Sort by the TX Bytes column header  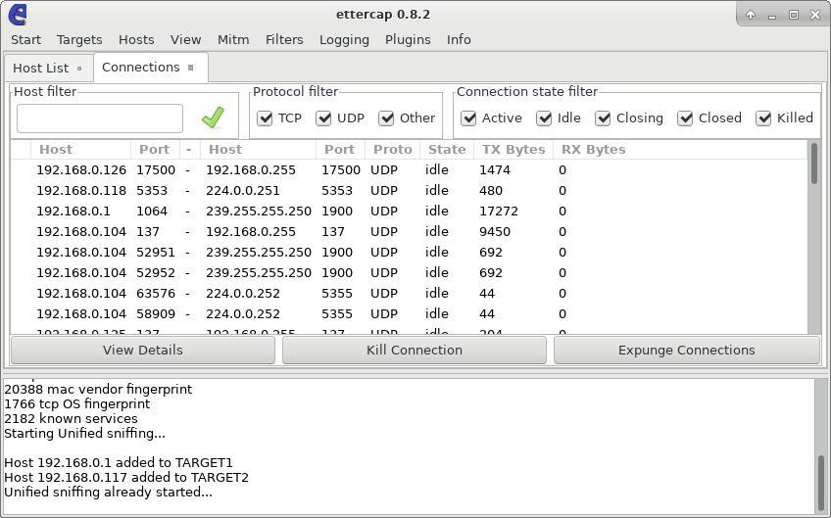pos(513,150)
